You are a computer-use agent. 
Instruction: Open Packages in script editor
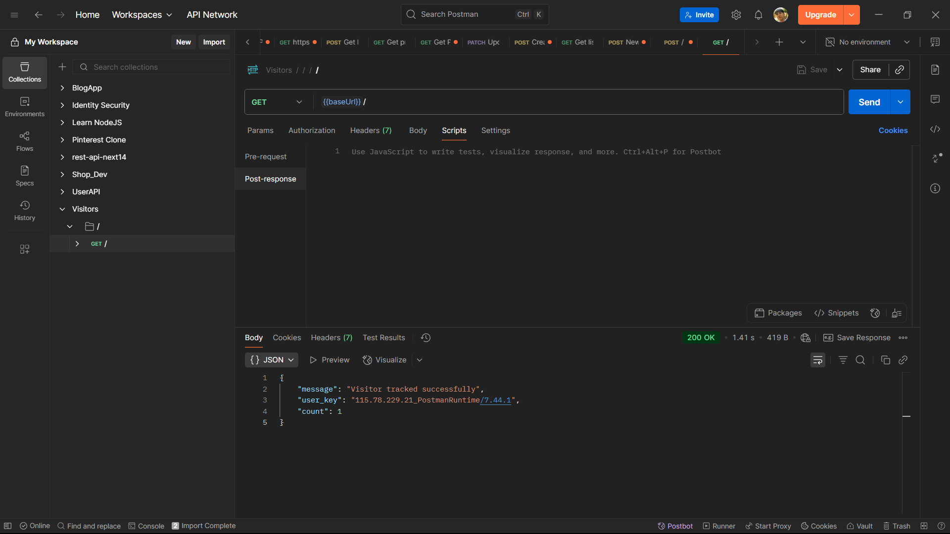pos(778,313)
